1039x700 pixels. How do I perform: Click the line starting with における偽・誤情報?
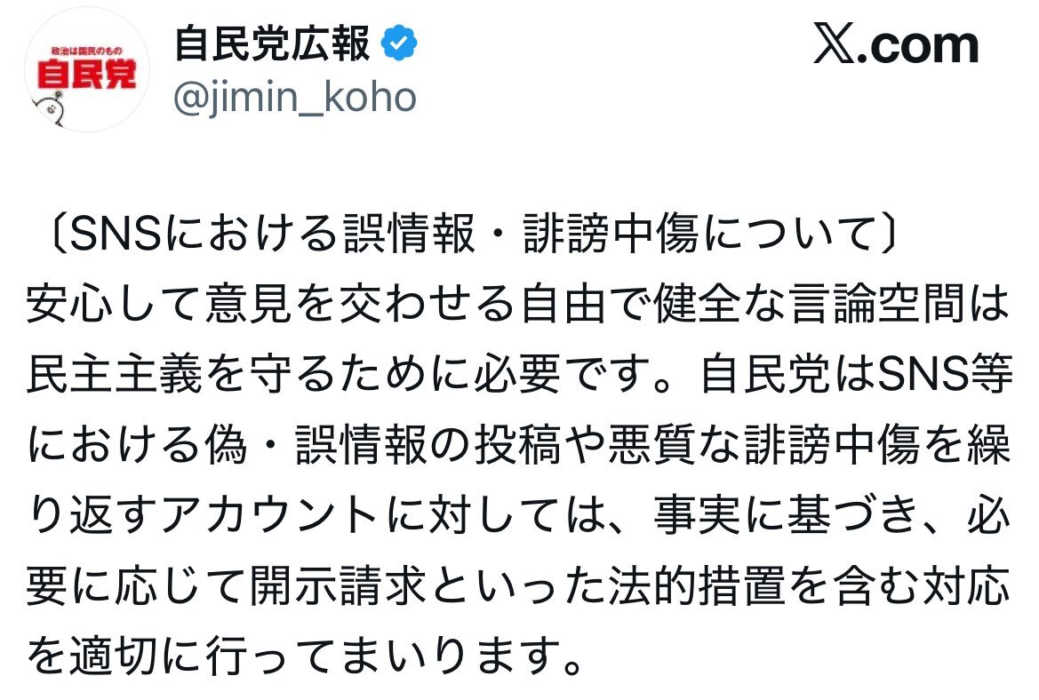click(519, 448)
